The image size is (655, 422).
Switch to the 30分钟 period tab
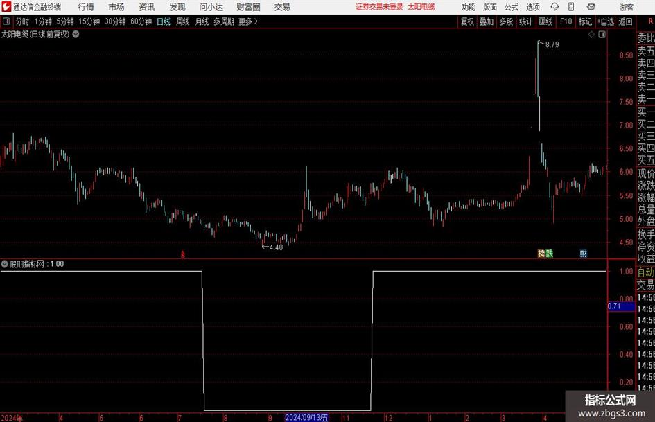point(115,21)
